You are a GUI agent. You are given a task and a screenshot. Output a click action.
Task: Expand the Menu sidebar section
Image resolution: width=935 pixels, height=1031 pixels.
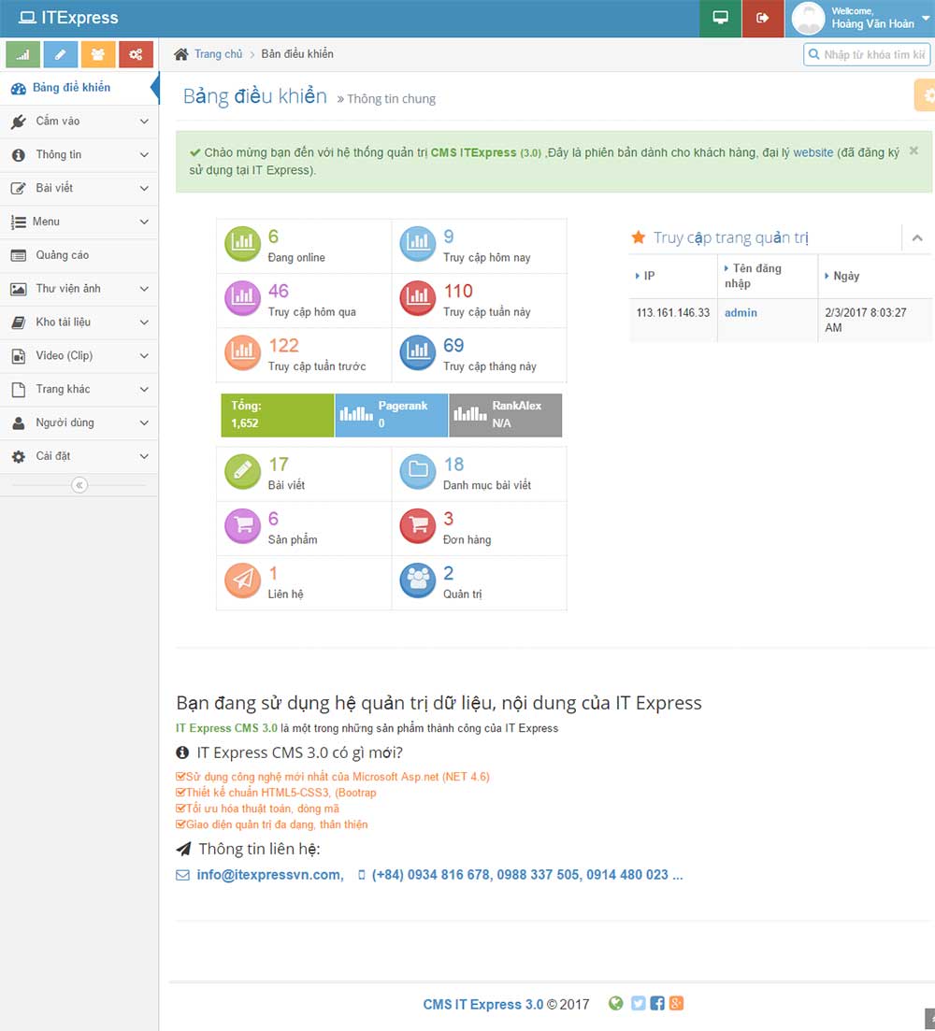(x=79, y=222)
